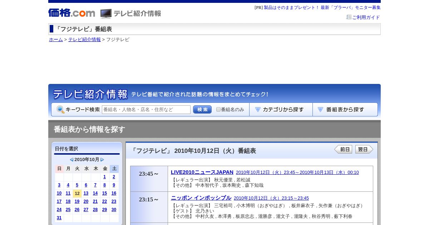Click the magnifier icon beside キーワード検索
The width and height of the screenshot is (429, 225).
60,110
